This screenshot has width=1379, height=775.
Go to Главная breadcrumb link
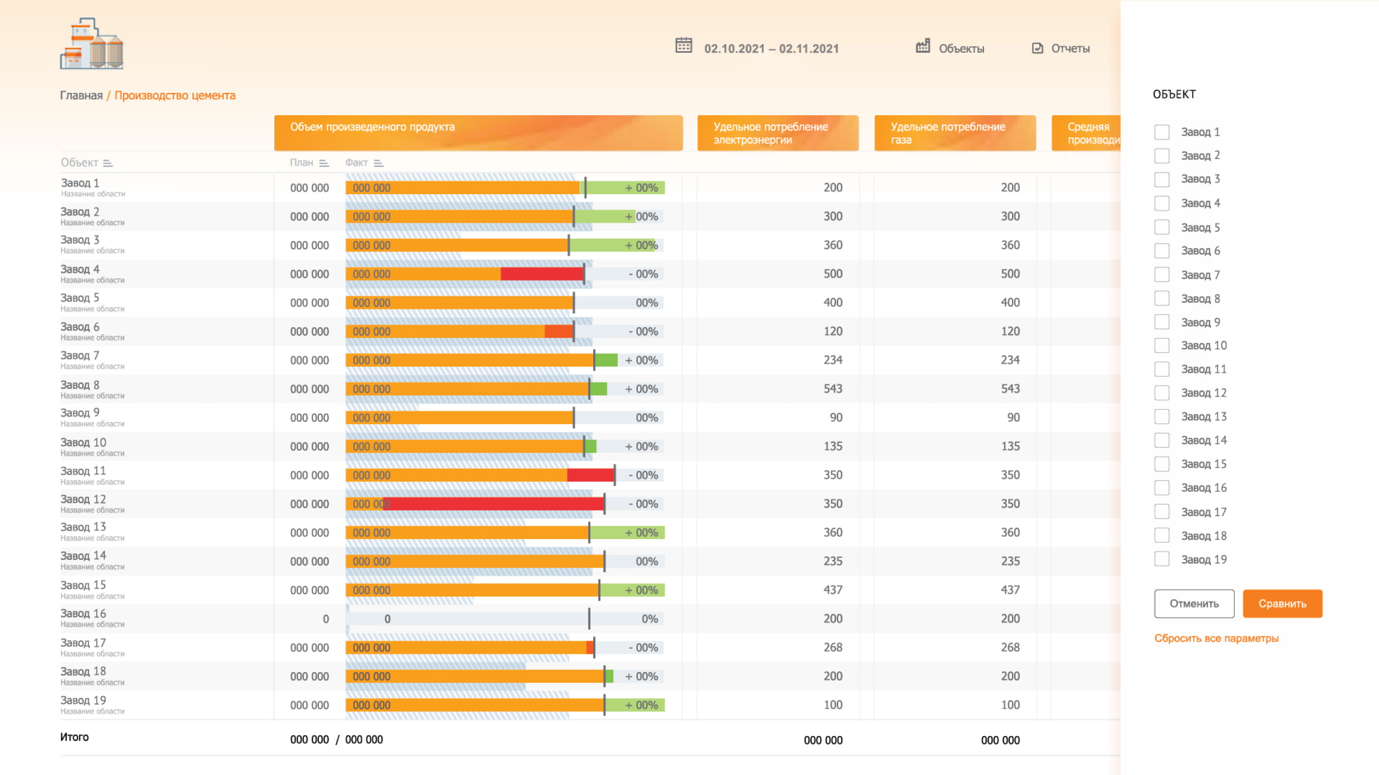(81, 95)
